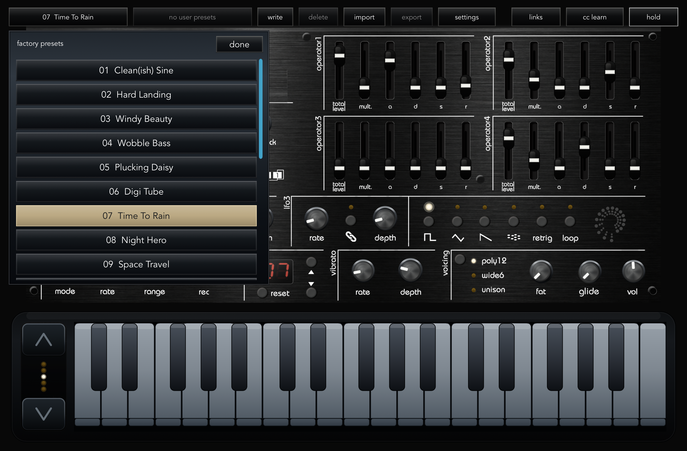Click the vibrato depth knob
Viewport: 687px width, 451px height.
pyautogui.click(x=410, y=270)
